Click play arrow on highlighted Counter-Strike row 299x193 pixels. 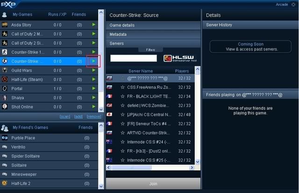93,61
